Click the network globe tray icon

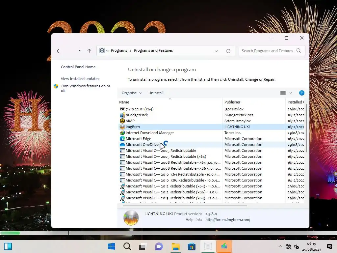point(288,246)
